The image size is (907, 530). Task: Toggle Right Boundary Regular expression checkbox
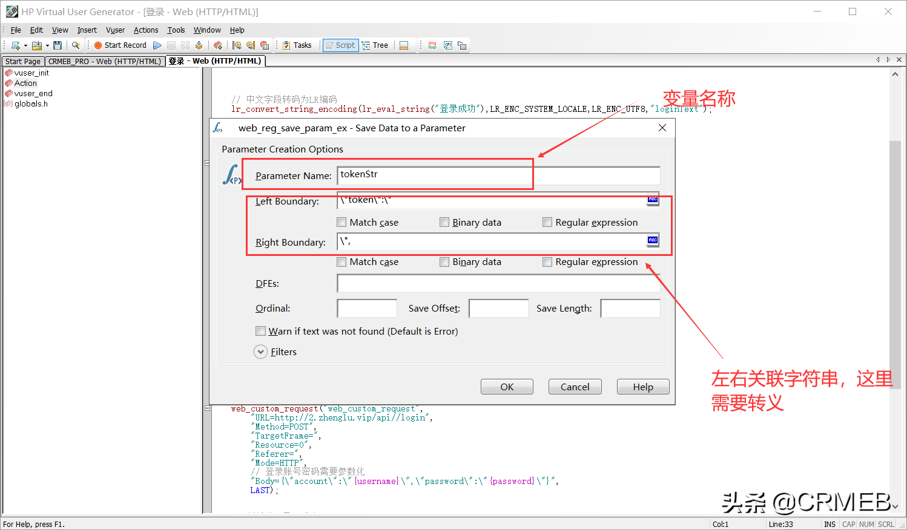547,262
